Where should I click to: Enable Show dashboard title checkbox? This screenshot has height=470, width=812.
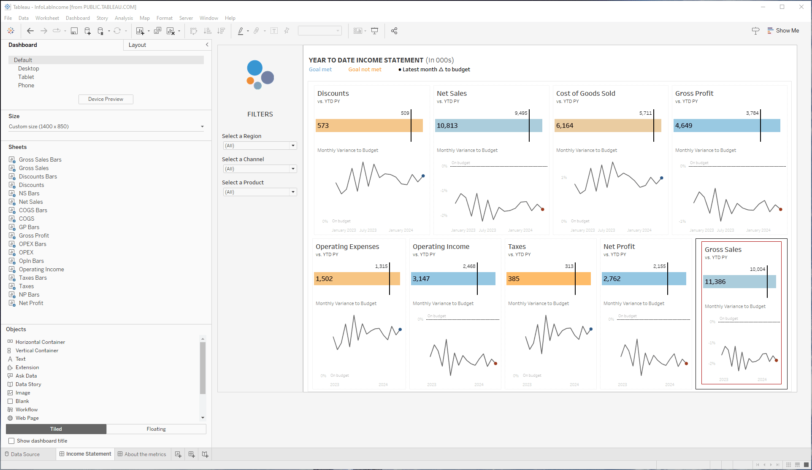(11, 441)
